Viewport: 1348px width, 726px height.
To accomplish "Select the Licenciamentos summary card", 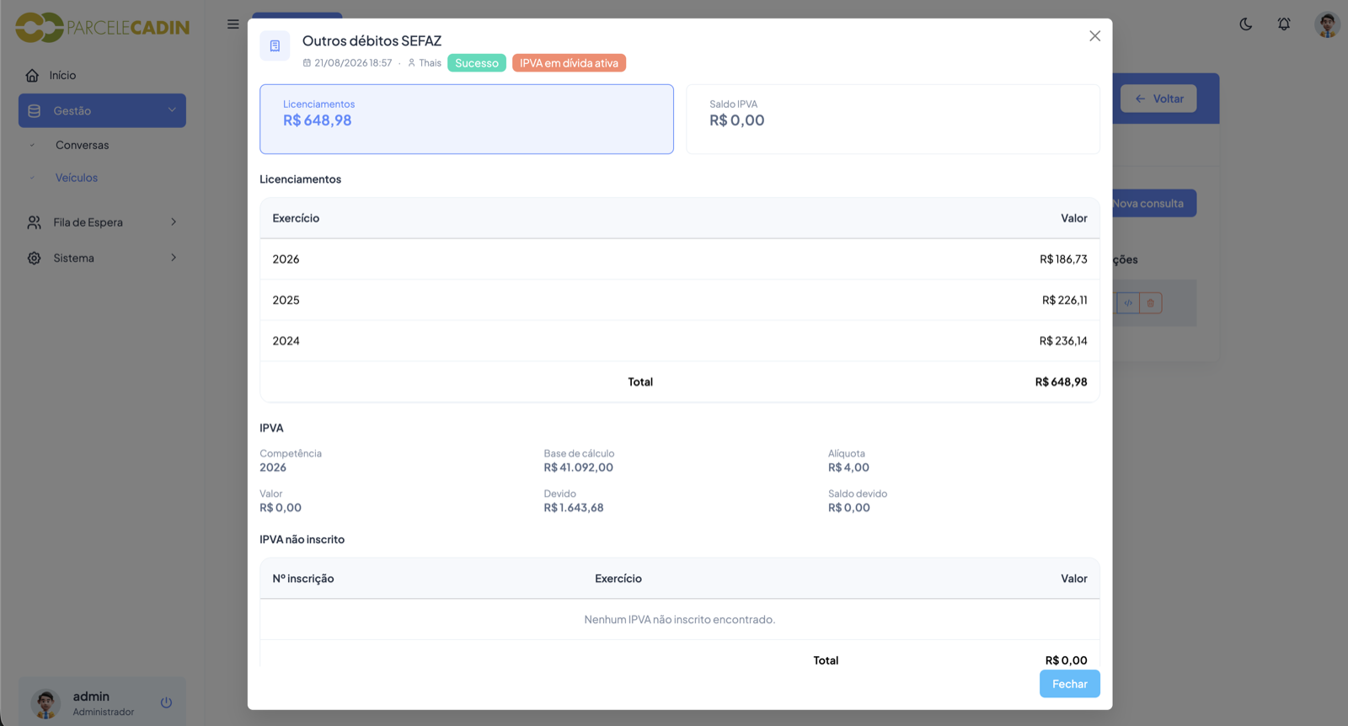I will pyautogui.click(x=467, y=119).
